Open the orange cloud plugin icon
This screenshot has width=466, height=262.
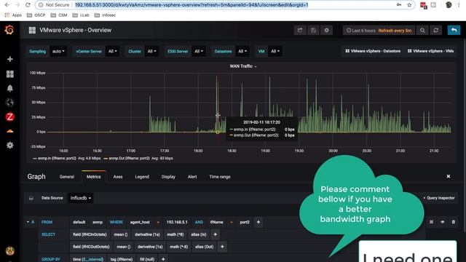9,131
